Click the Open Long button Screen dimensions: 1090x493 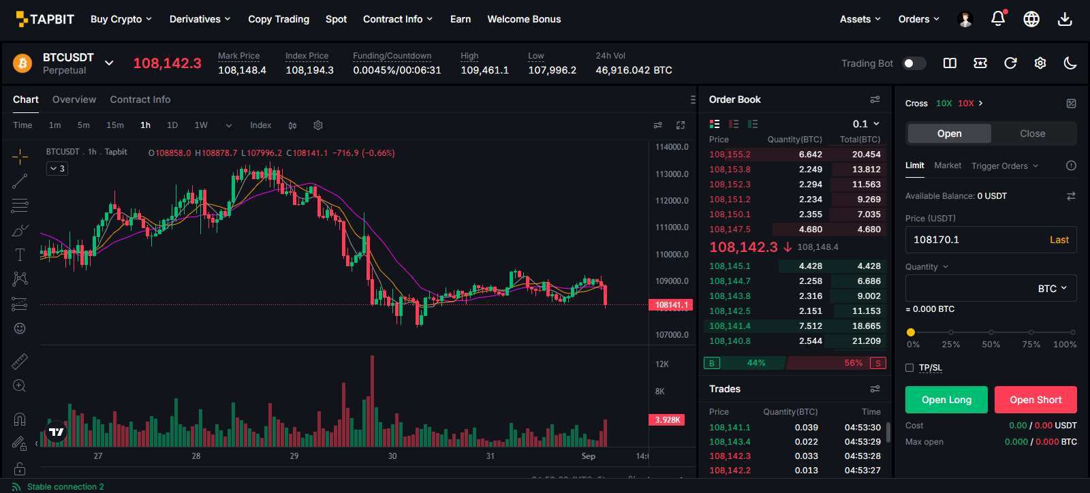pos(946,400)
